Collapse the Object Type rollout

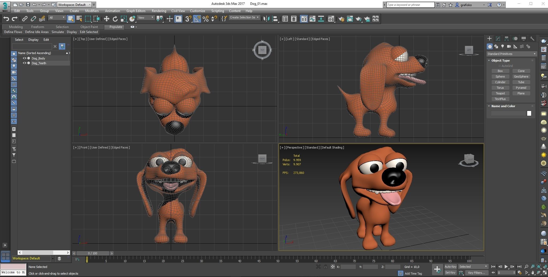pyautogui.click(x=489, y=61)
